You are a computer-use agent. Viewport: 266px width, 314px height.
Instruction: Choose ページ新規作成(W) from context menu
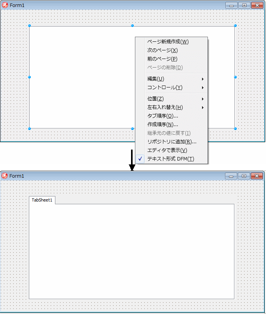coord(171,42)
